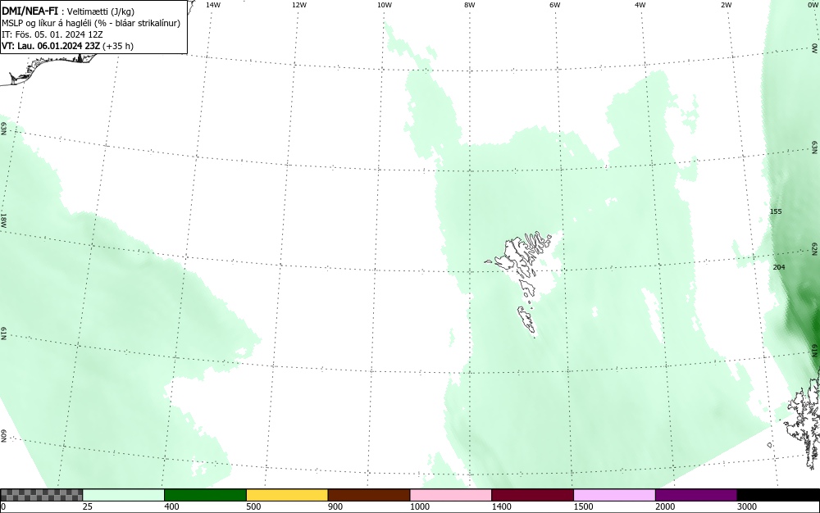Click the "IT: Fös. 05. 01. 2024 12Z" line
This screenshot has width=820, height=513.
pyautogui.click(x=52, y=34)
